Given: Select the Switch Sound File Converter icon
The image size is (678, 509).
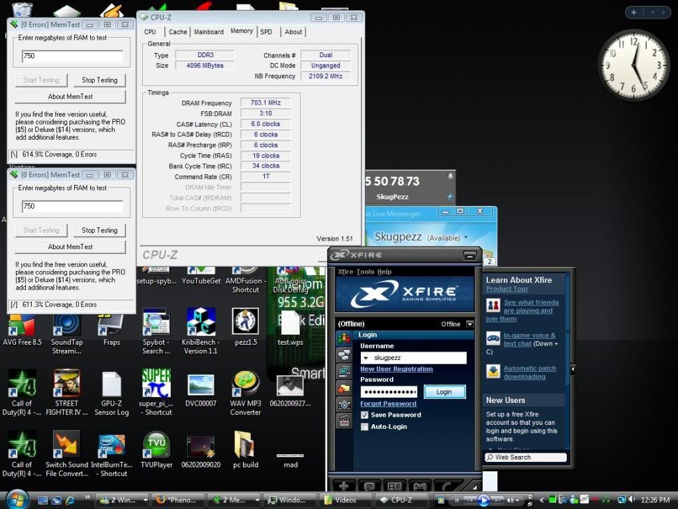Looking at the screenshot, I should coord(67,455).
